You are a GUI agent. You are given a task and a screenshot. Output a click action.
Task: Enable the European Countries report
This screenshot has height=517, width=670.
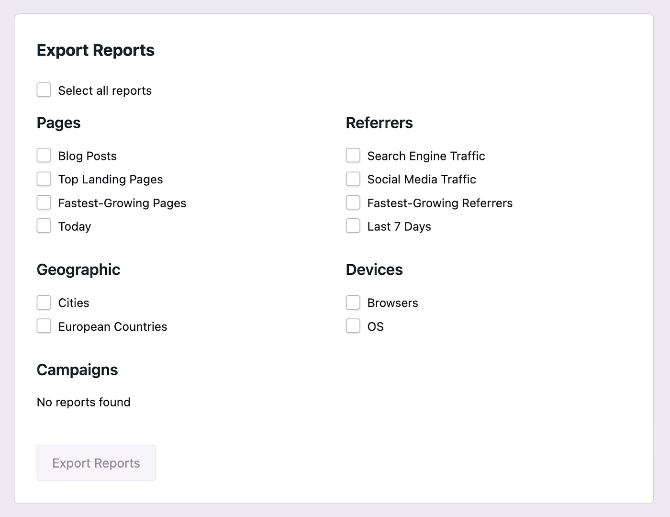[x=44, y=326]
